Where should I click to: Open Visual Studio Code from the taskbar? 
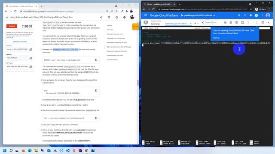(x=68, y=151)
